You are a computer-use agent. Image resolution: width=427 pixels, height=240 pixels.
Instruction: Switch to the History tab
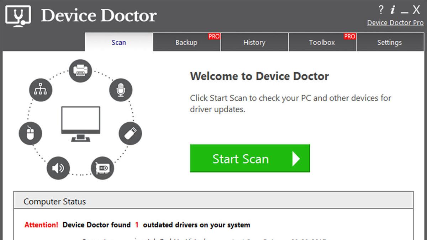point(254,42)
